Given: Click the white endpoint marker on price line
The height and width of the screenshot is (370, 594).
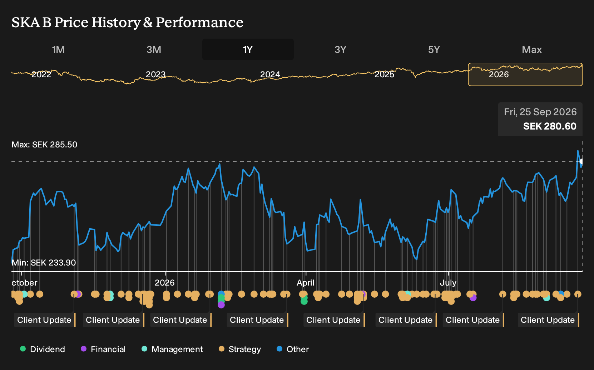Looking at the screenshot, I should (581, 162).
